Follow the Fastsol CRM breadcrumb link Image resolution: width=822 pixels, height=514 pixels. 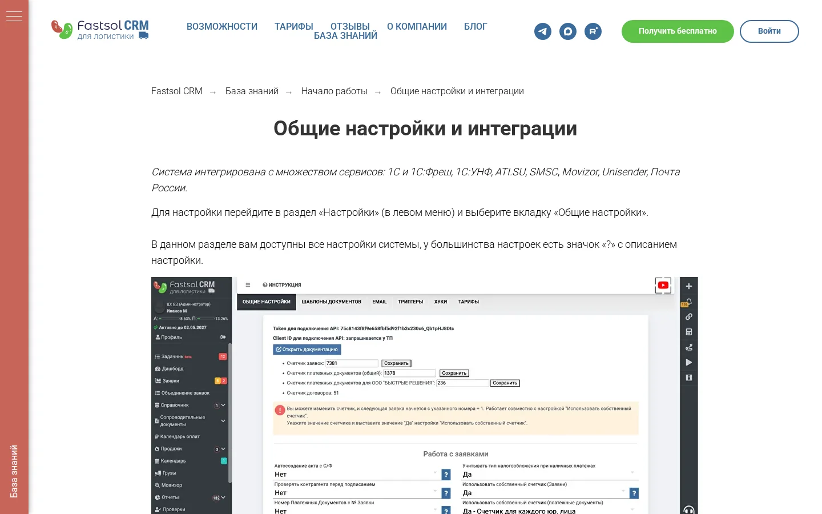pyautogui.click(x=177, y=91)
